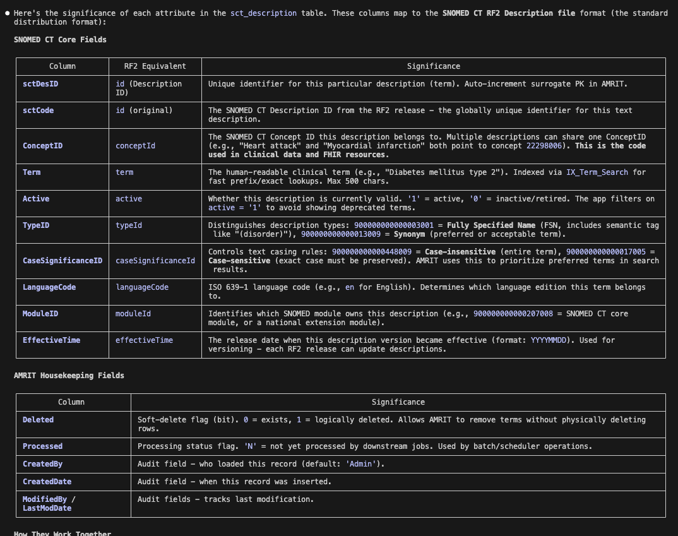Click the YYYYMMDD format text
The width and height of the screenshot is (678, 536).
click(549, 340)
